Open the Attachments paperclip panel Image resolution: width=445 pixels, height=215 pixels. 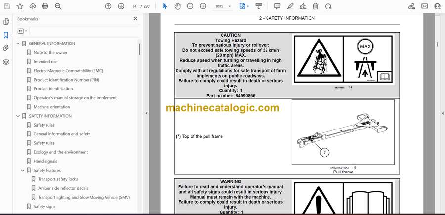pyautogui.click(x=6, y=48)
